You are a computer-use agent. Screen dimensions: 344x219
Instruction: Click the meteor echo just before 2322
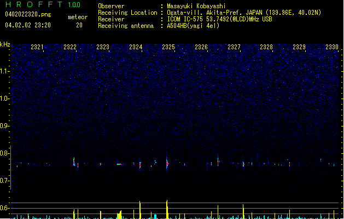click(74, 162)
